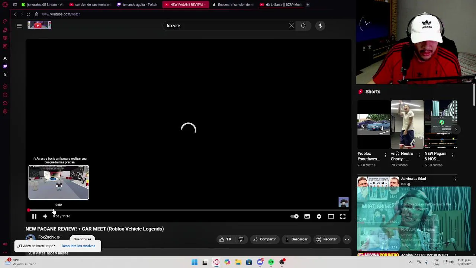Switch to theater mode

click(331, 216)
